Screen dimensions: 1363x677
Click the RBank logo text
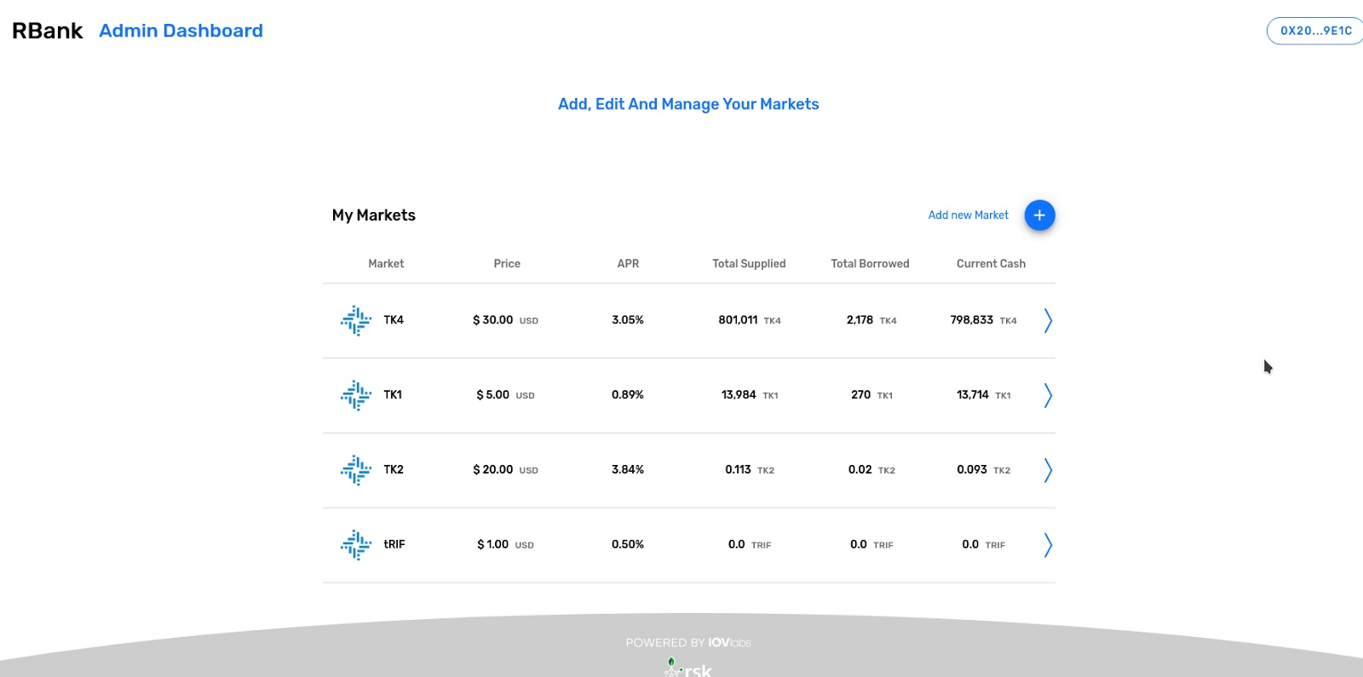click(48, 31)
